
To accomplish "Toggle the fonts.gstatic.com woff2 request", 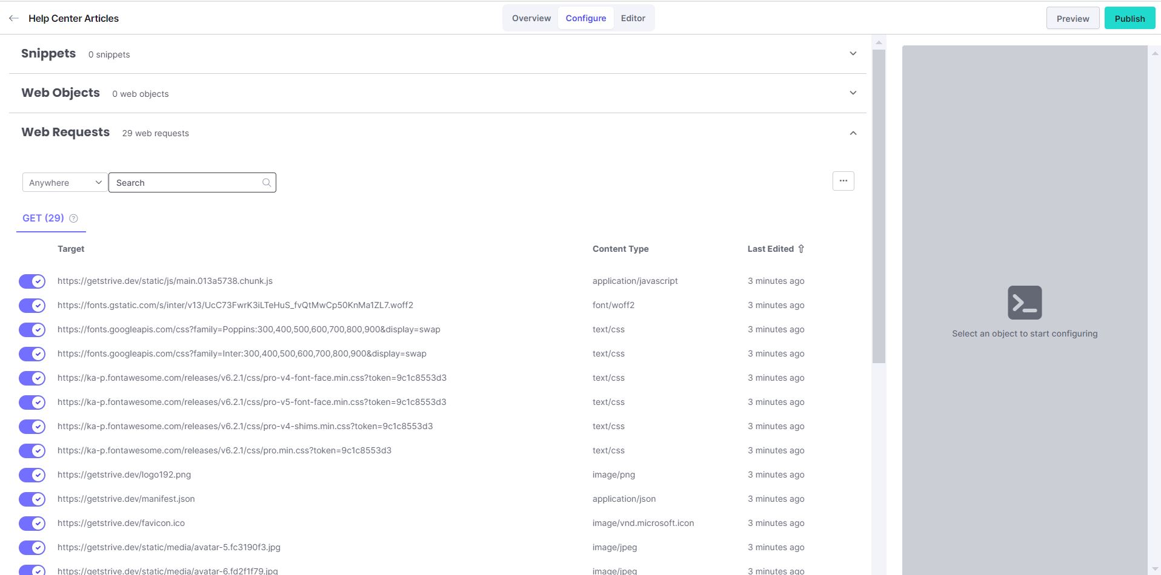I will 32,306.
